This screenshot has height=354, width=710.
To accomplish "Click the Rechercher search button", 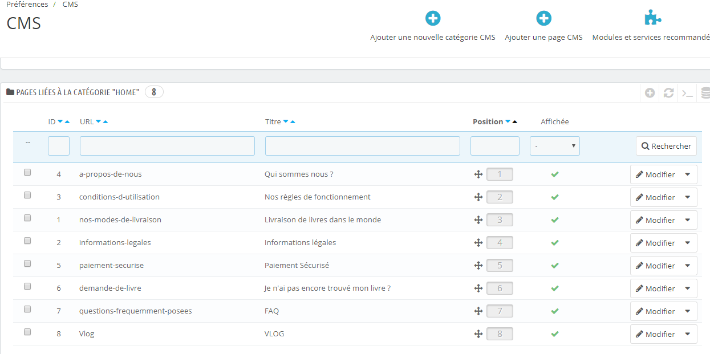I will (666, 146).
